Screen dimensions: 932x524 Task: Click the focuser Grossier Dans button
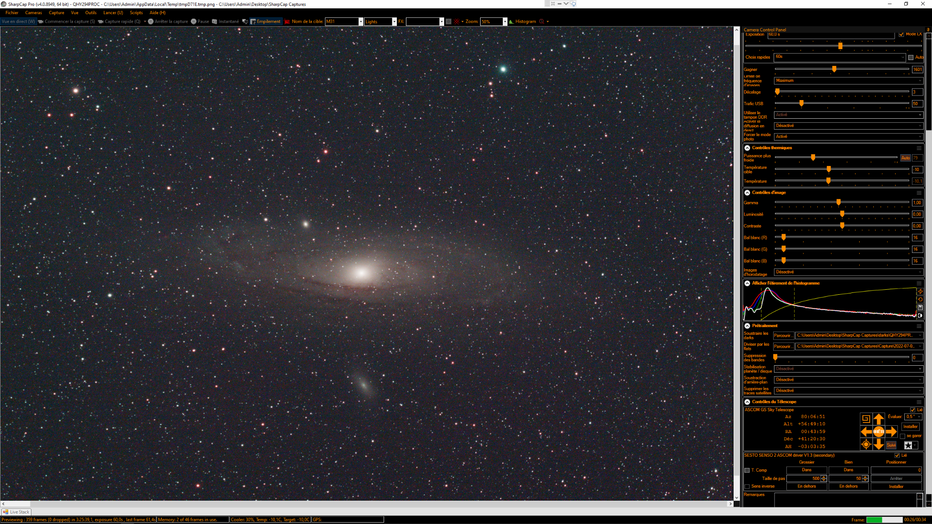pyautogui.click(x=806, y=470)
